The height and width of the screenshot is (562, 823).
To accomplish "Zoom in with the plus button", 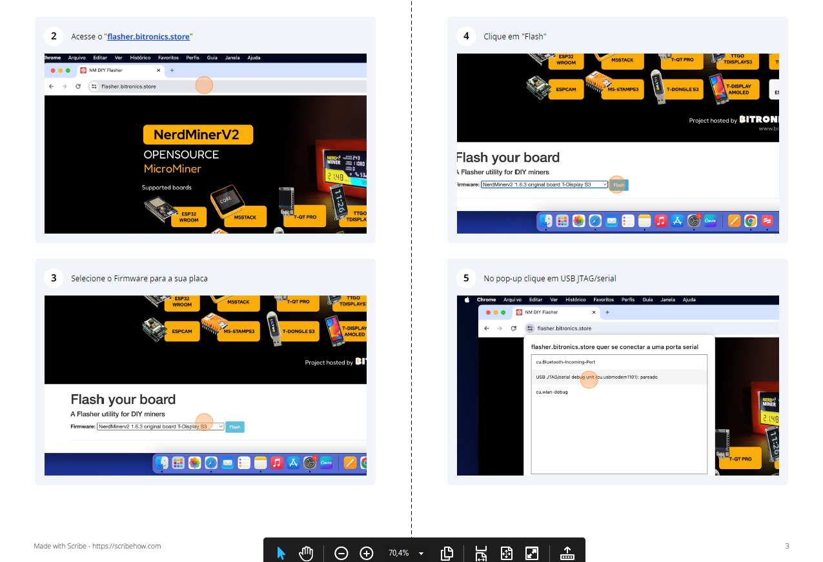I will point(367,553).
